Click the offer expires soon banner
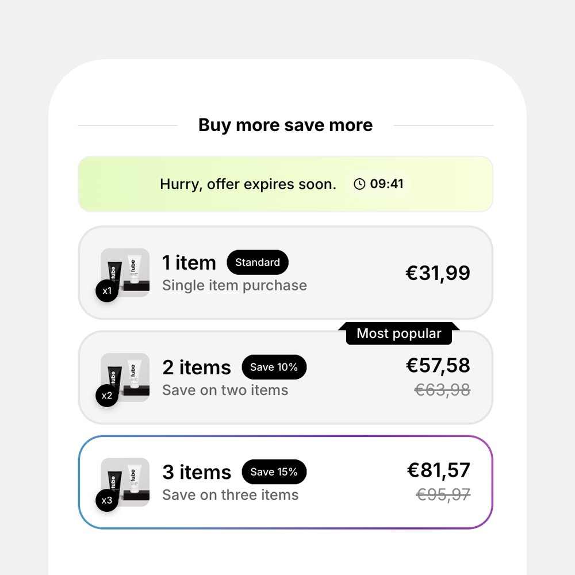Screen dimensions: 575x575 point(286,184)
